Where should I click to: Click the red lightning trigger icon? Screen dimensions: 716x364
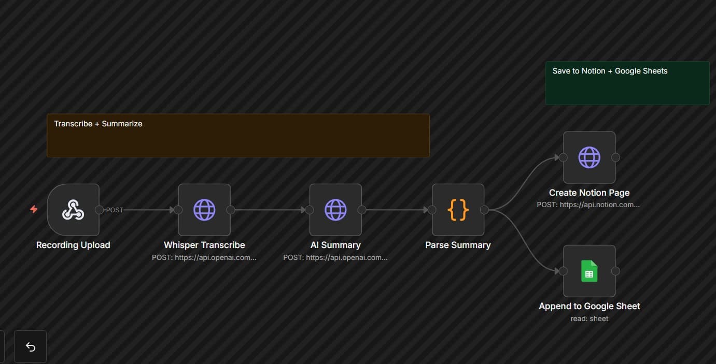(x=34, y=209)
